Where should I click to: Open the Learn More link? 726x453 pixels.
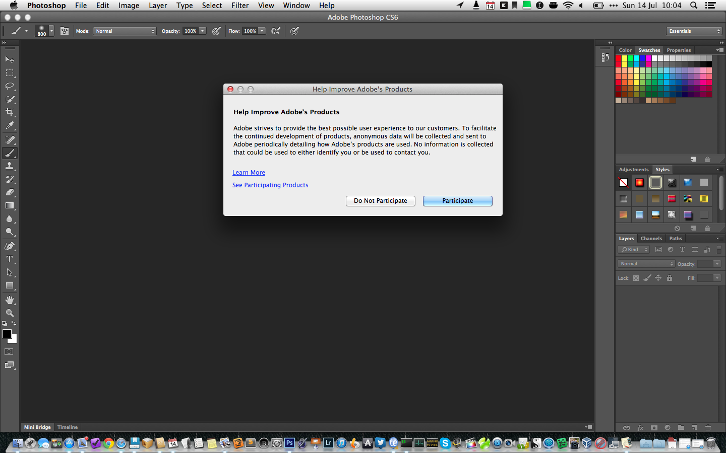coord(249,173)
